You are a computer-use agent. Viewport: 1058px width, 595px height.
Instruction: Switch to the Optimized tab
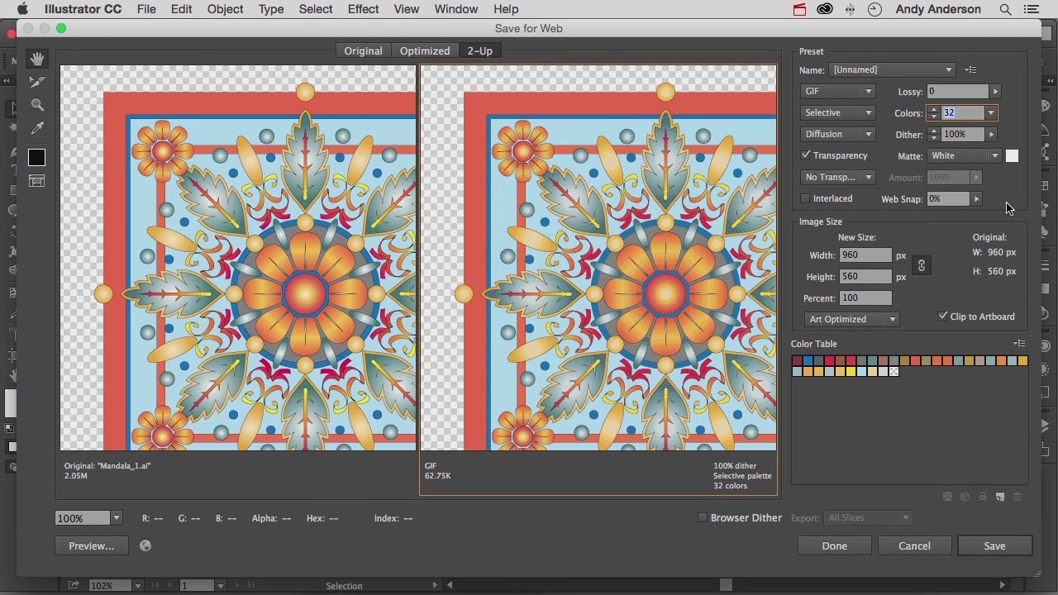point(425,51)
